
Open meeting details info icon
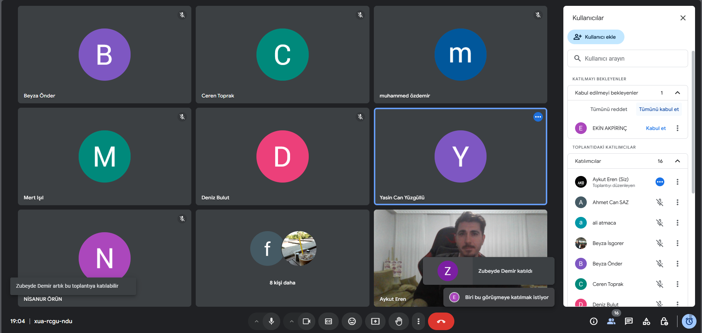(x=593, y=321)
